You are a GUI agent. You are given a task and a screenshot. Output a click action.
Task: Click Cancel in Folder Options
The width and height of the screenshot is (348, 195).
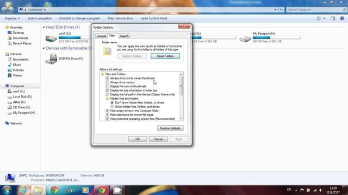[158, 139]
